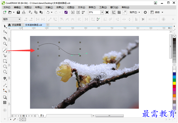Select the Shape edit tool

pyautogui.click(x=5, y=32)
